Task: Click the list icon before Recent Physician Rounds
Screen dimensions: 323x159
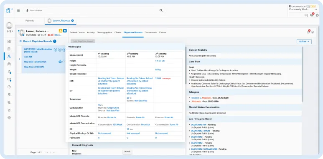Action: tap(20, 41)
